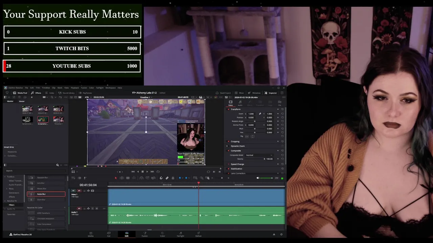Go to the Deliver page
Image resolution: width=433 pixels, height=243 pixels.
[198, 234]
